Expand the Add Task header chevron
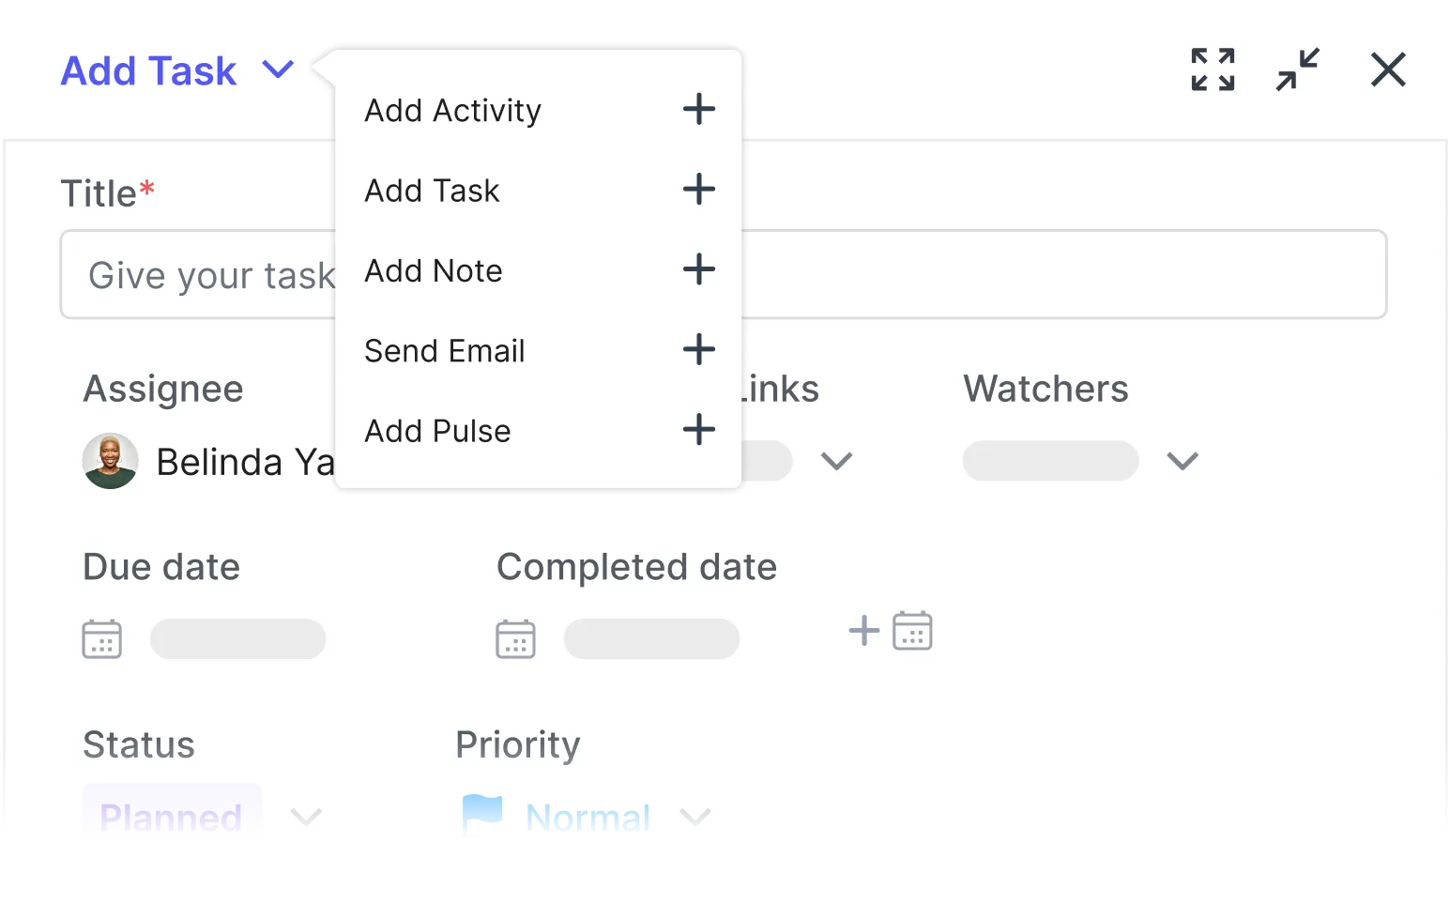The height and width of the screenshot is (904, 1450). click(278, 69)
